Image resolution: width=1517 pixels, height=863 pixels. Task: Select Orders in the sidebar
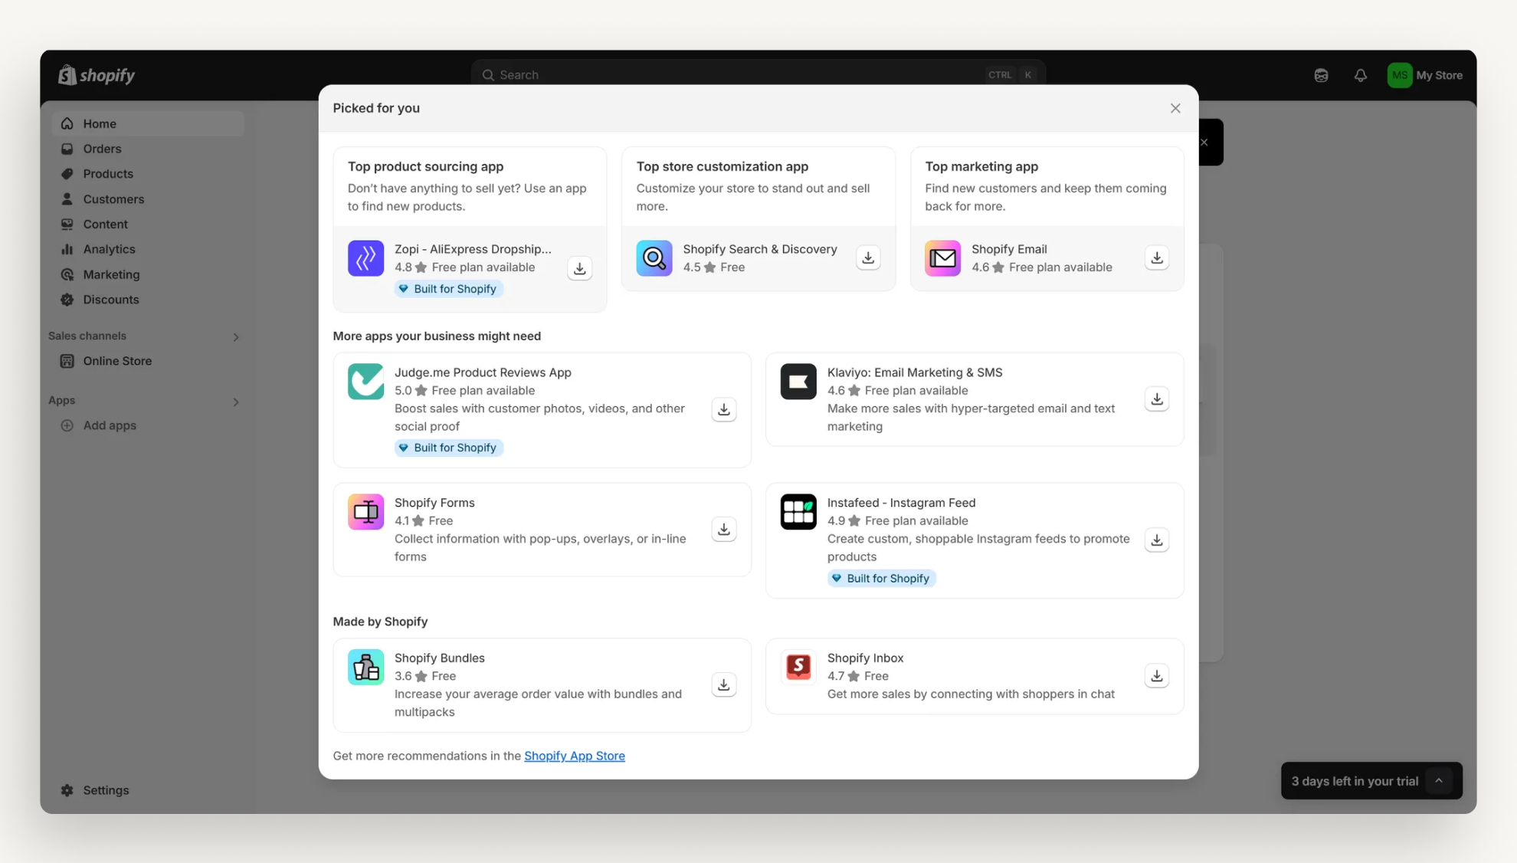click(x=102, y=149)
